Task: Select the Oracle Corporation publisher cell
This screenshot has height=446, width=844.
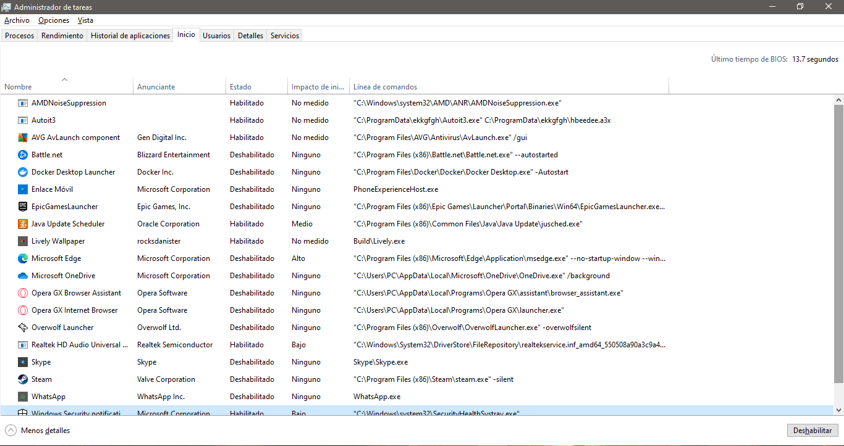Action: pyautogui.click(x=168, y=224)
